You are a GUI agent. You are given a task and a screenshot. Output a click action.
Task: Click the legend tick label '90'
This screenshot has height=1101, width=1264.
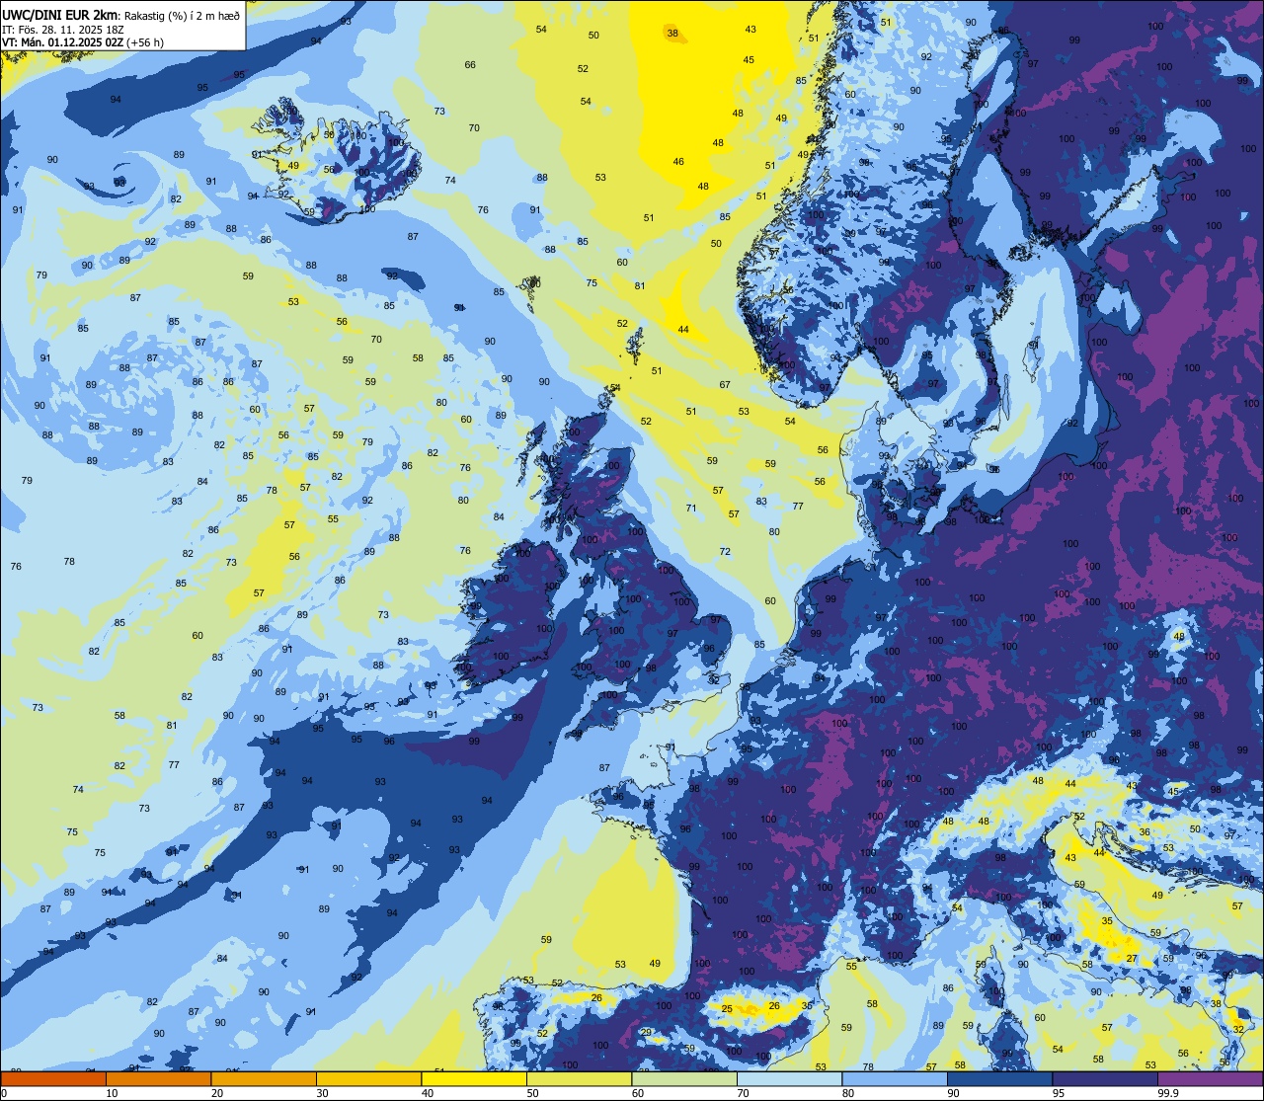(953, 1093)
